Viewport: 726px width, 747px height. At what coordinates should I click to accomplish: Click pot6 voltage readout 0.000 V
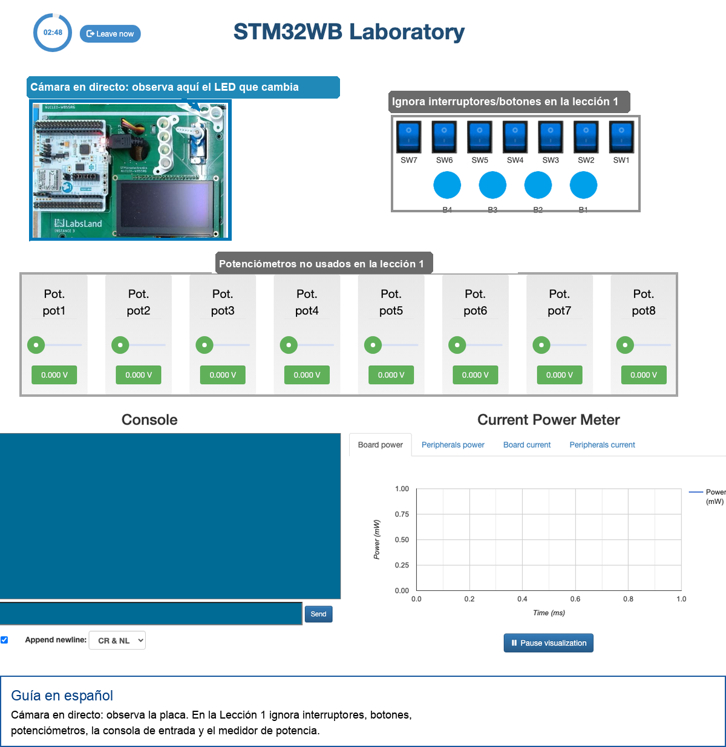(x=475, y=375)
